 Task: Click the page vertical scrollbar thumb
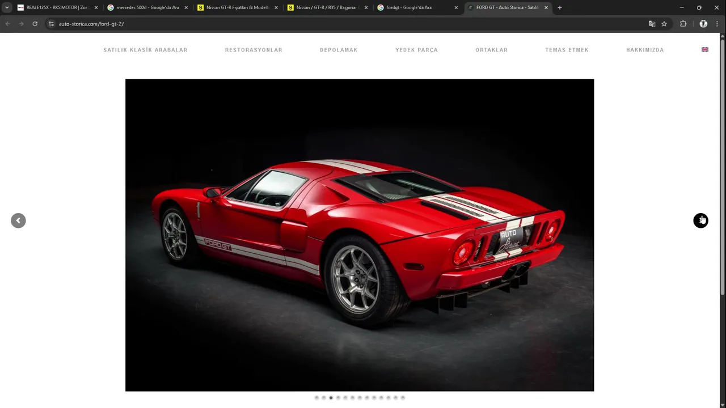click(722, 167)
